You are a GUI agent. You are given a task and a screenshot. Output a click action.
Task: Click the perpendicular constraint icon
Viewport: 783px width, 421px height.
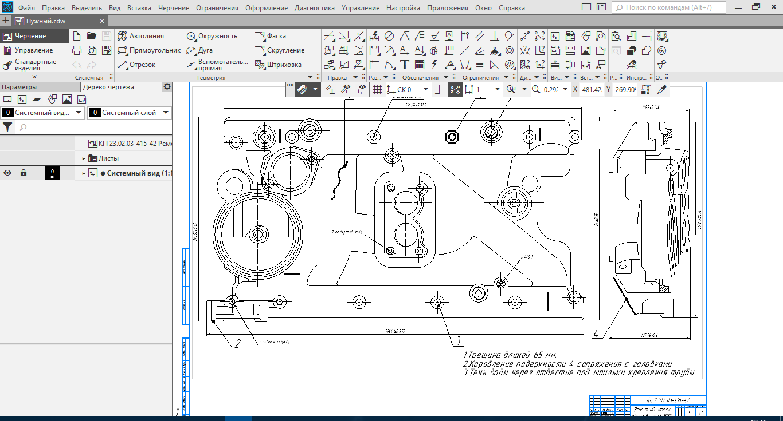point(495,35)
